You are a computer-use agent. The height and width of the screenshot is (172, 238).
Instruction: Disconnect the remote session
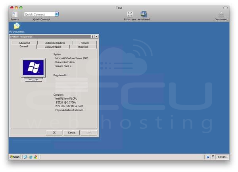coord(221,14)
